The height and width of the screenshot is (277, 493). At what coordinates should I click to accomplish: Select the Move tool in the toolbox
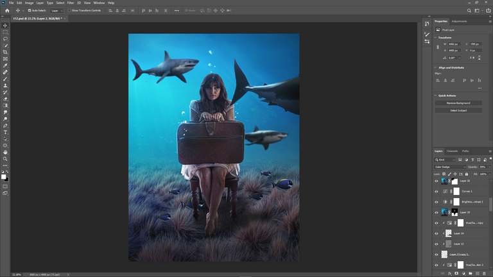click(x=5, y=26)
